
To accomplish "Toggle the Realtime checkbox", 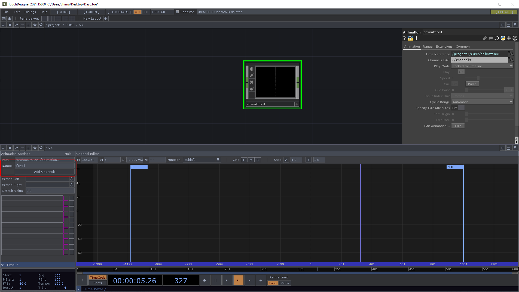I will (177, 12).
